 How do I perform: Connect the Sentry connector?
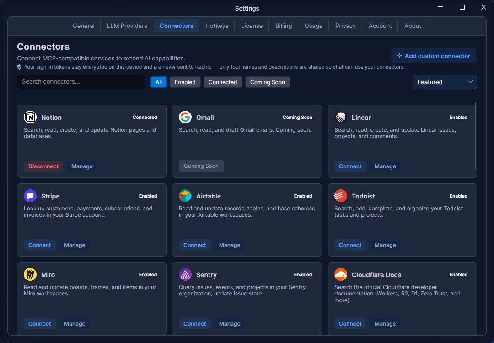195,324
